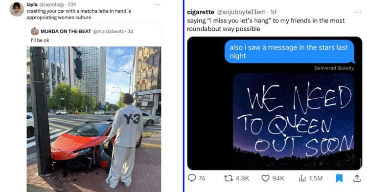
Task: Open the layla display name link
Action: (x=32, y=4)
